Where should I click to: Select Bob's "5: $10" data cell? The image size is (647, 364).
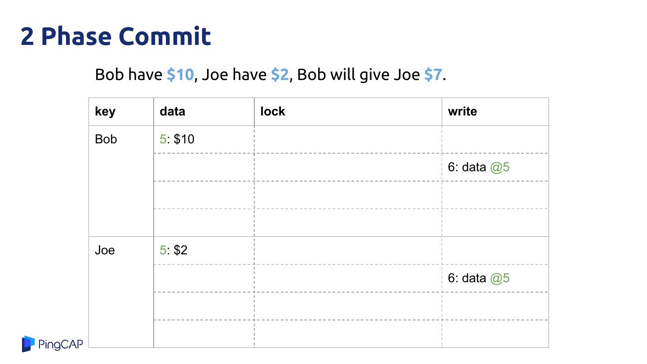click(x=177, y=139)
